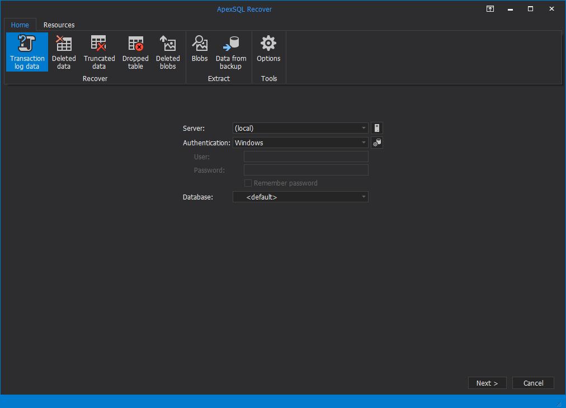The image size is (566, 408).
Task: Select Data from backup extraction
Action: point(230,52)
